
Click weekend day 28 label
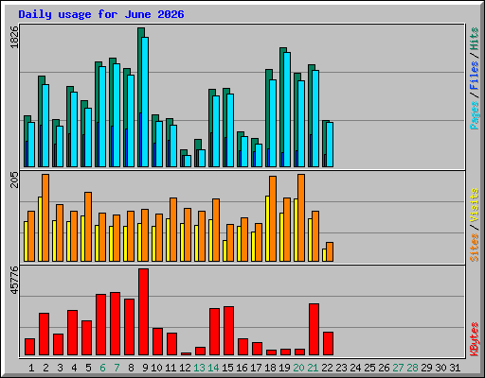[412, 368]
